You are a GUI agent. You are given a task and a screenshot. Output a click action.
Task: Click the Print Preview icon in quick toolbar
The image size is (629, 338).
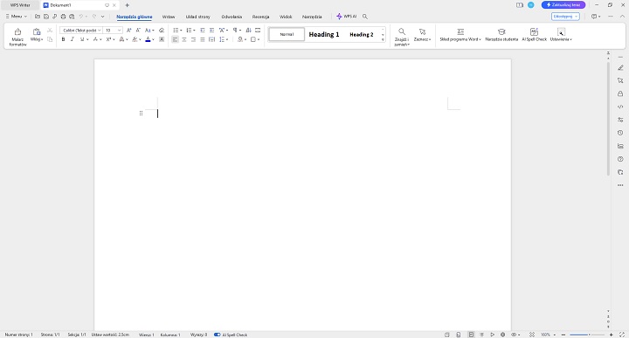tap(72, 17)
